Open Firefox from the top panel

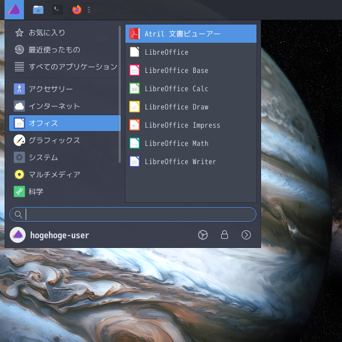[77, 10]
